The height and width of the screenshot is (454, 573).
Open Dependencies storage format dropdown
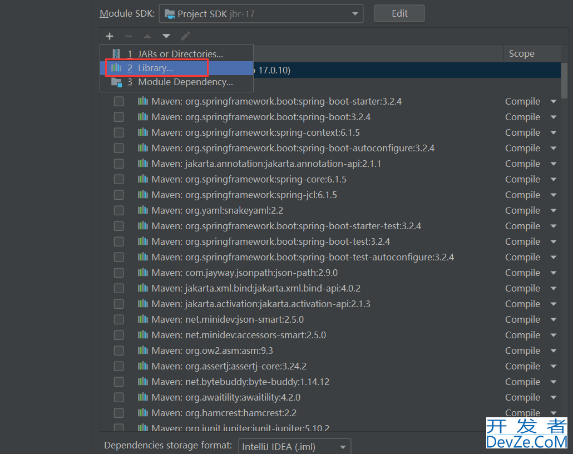pyautogui.click(x=294, y=447)
